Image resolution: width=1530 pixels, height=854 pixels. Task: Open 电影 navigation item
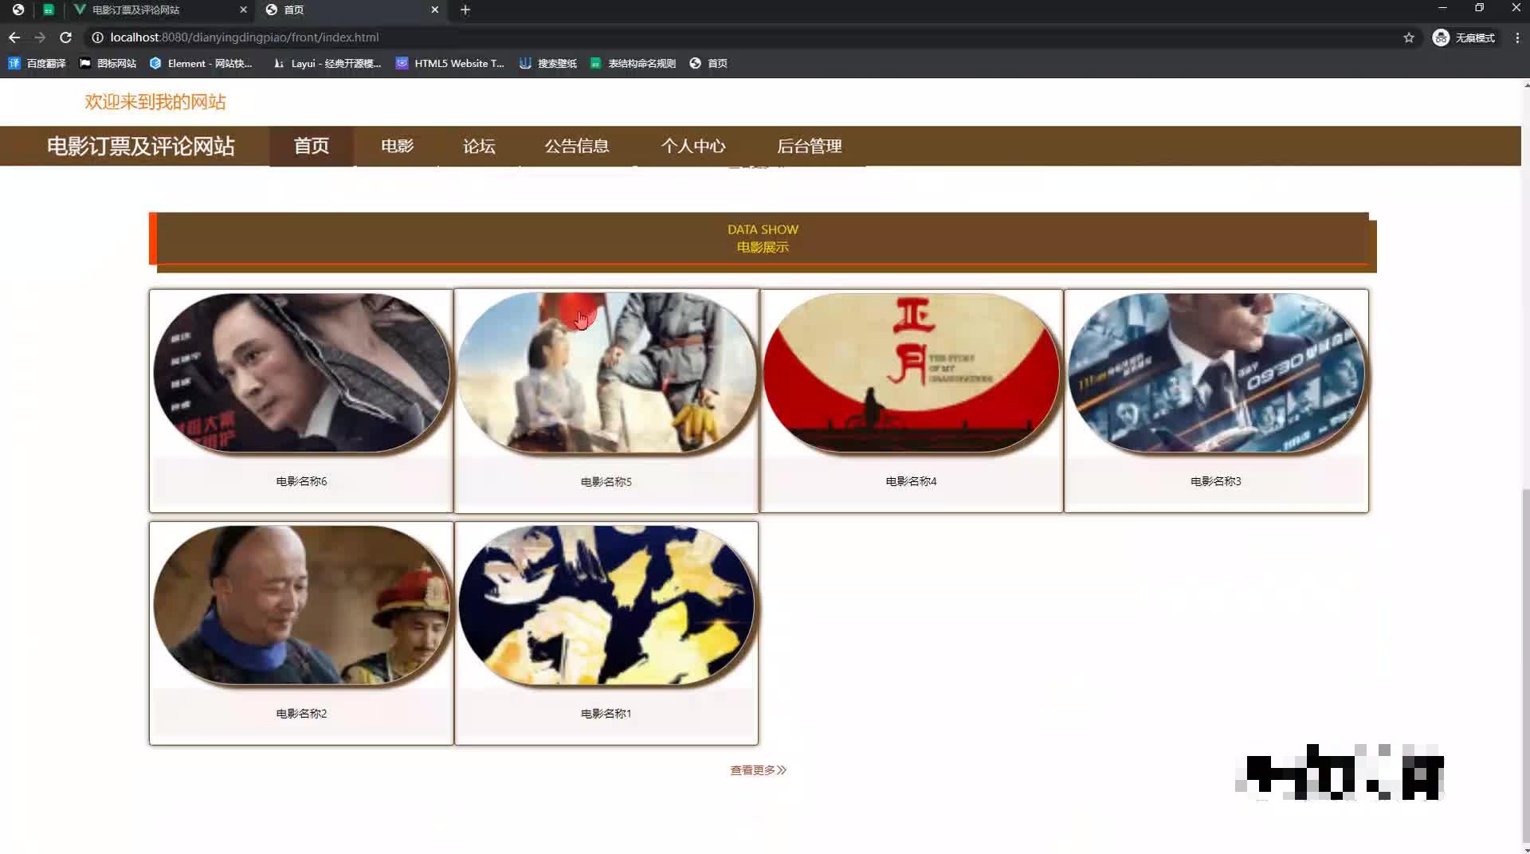click(x=397, y=146)
